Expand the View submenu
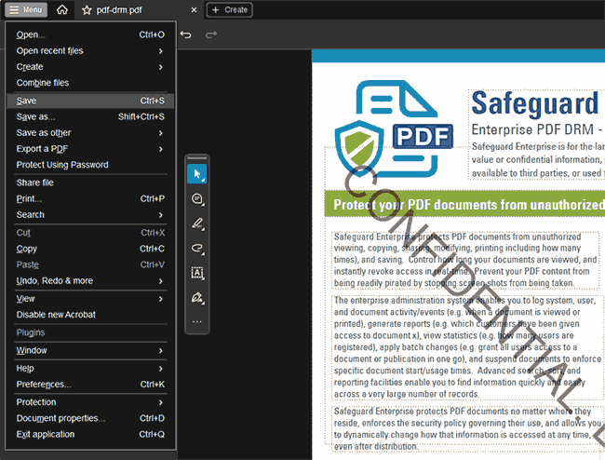Image resolution: width=605 pixels, height=460 pixels. point(90,299)
